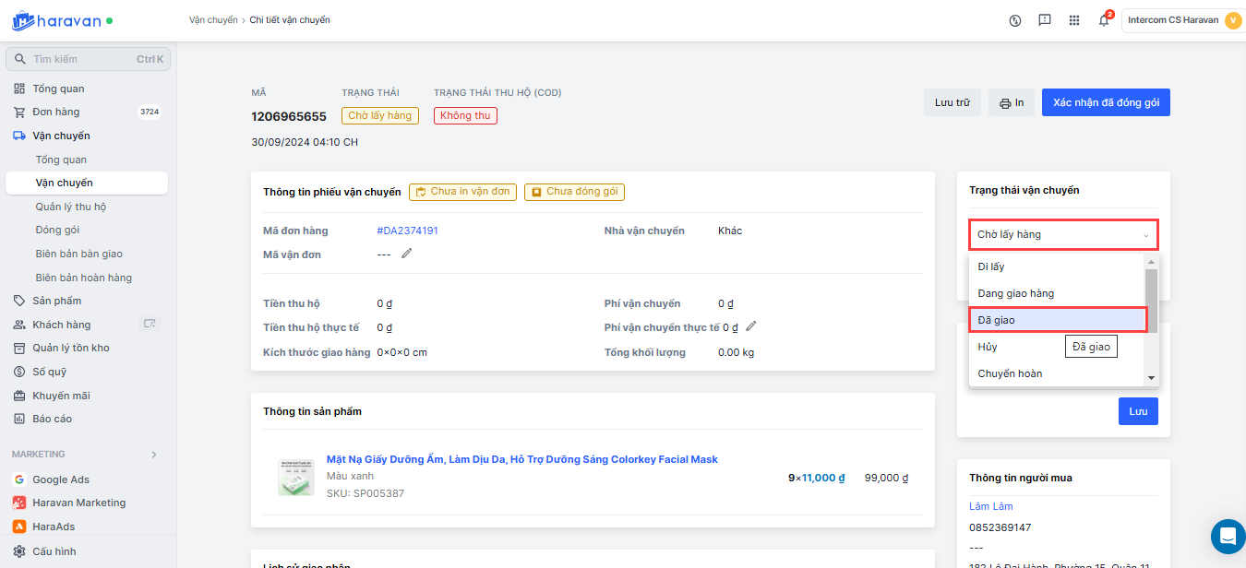Click the feedback message icon in header
Viewport: 1246px width, 568px height.
point(1045,20)
